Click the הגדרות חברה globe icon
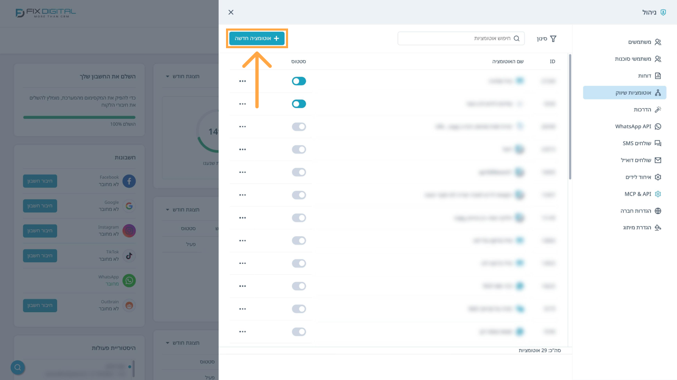This screenshot has height=380, width=677. click(x=658, y=211)
